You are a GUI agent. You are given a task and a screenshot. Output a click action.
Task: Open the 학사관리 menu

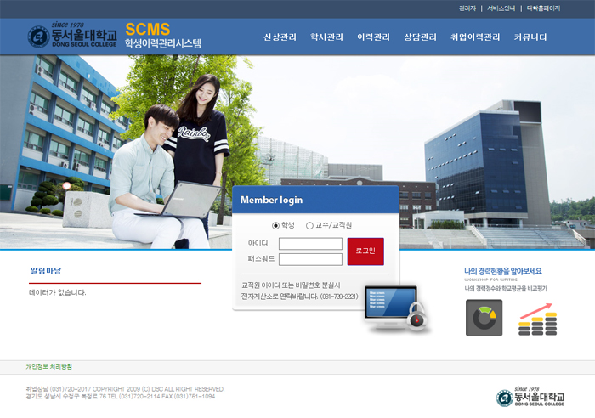click(326, 37)
